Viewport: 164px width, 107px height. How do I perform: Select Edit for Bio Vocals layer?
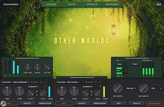[64, 104]
